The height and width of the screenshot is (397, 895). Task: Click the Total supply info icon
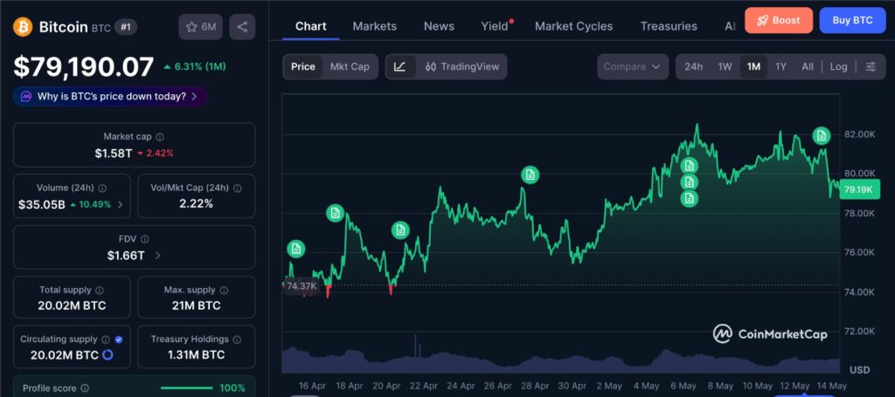click(100, 290)
